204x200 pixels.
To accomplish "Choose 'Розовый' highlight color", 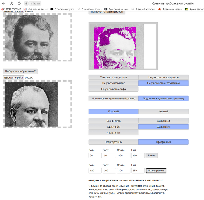I will (113, 111).
